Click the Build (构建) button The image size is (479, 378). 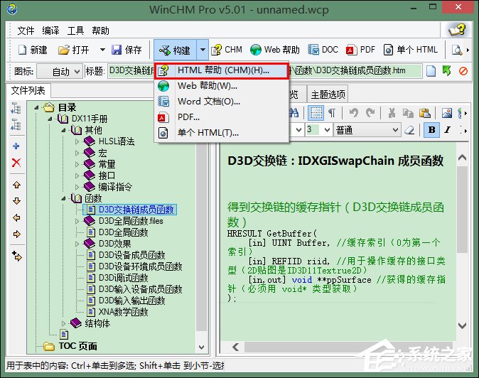175,50
